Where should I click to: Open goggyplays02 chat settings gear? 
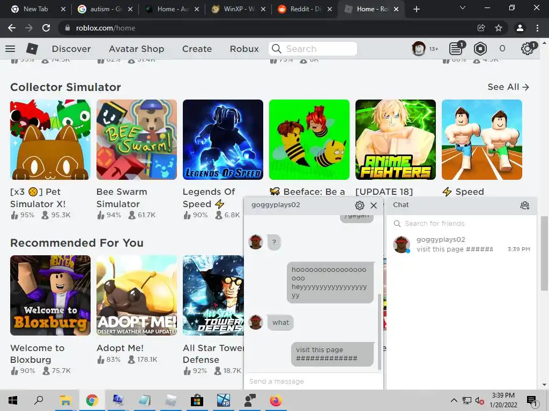(x=360, y=205)
